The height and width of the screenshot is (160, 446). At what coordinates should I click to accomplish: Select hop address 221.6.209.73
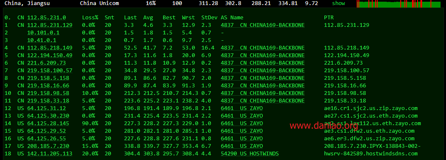coord(47,63)
